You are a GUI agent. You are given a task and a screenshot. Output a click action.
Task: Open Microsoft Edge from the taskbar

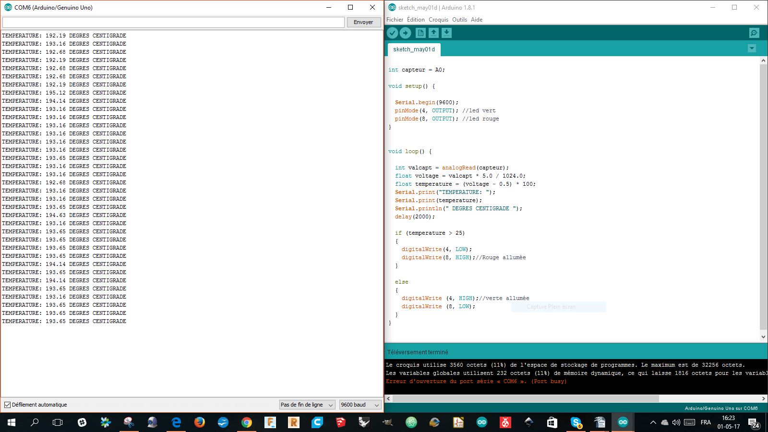(x=176, y=422)
